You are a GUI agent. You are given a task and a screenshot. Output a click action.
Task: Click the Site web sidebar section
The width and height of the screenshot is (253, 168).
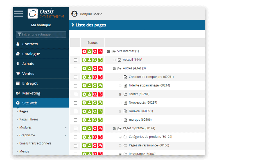point(41,103)
